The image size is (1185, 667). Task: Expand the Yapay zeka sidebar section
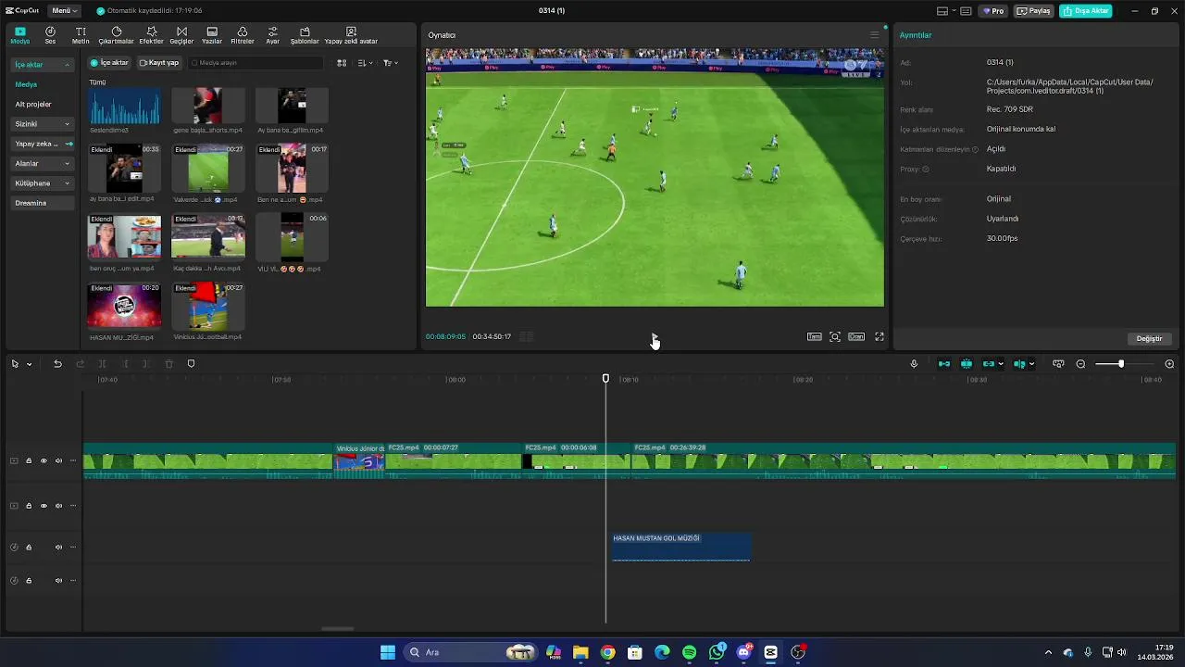[42, 144]
